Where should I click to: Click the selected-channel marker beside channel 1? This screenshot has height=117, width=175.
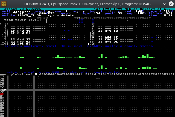1,24
